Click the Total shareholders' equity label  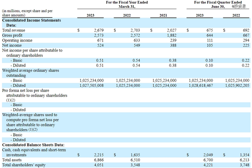click(x=24, y=165)
